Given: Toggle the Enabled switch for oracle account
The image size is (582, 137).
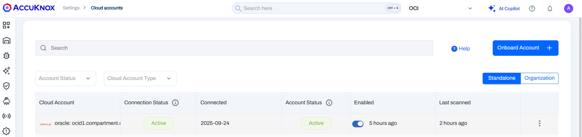Looking at the screenshot, I should pyautogui.click(x=358, y=124).
